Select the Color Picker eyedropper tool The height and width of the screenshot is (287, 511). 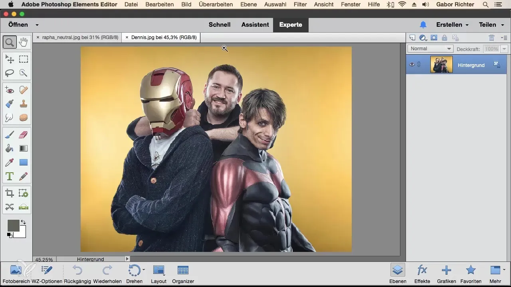[10, 162]
